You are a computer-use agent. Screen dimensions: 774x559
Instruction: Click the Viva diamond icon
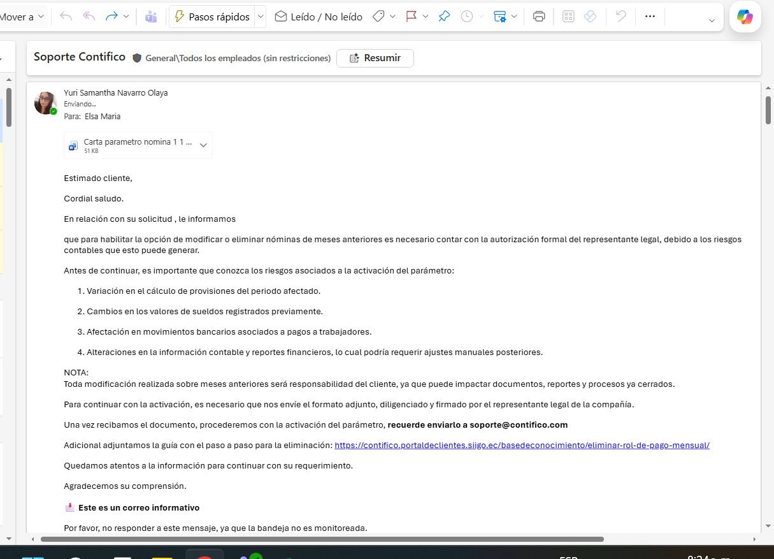[x=591, y=17]
